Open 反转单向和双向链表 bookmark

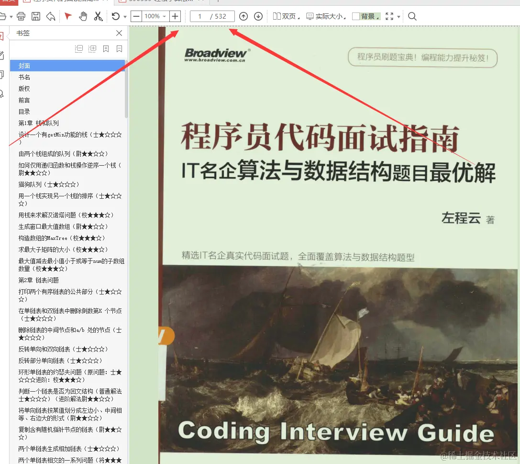coord(63,349)
